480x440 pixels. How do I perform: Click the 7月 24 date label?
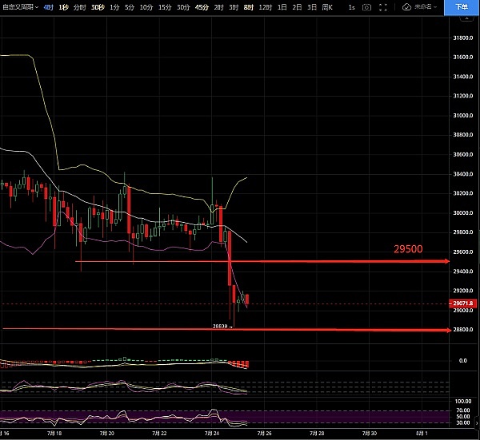[x=212, y=434]
